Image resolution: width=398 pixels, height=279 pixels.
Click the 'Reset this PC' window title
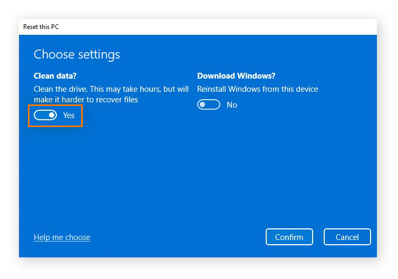point(41,27)
